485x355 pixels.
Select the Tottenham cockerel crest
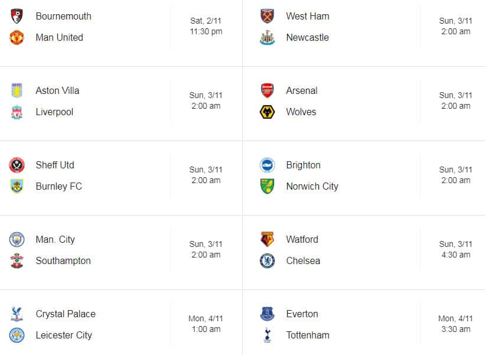pos(267,335)
